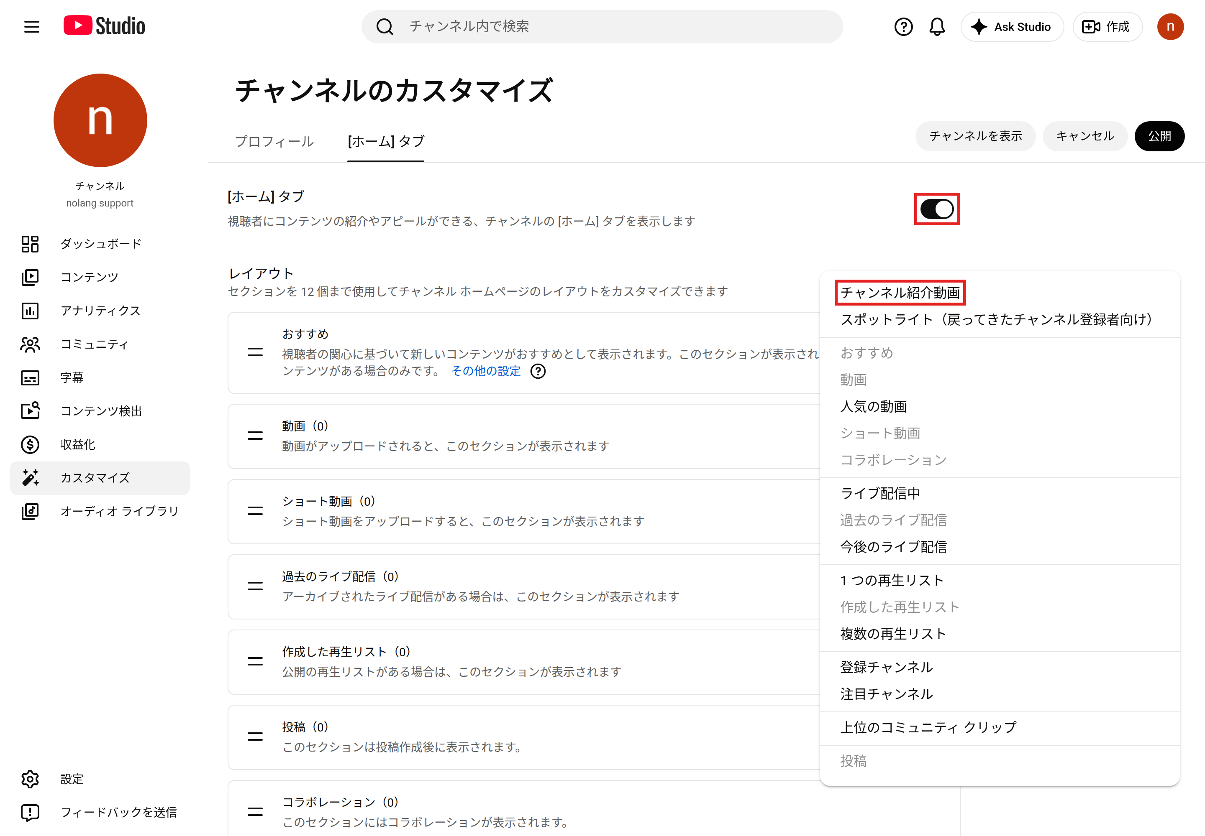Click drag handle of ショート動画 (0) section
The image size is (1205, 836).
255,511
